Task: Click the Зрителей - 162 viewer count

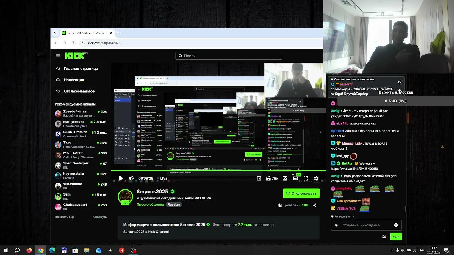Action: pos(293,205)
